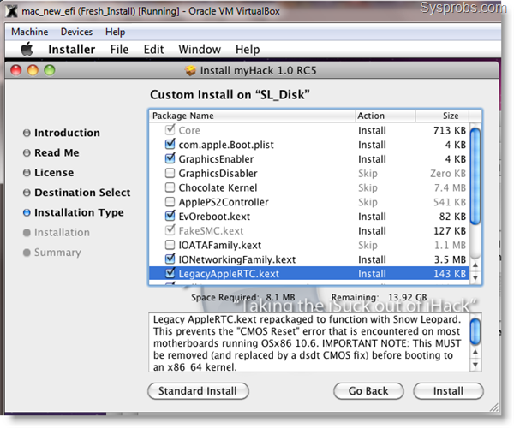The width and height of the screenshot is (514, 428).
Task: Open the File menu
Action: click(x=119, y=49)
